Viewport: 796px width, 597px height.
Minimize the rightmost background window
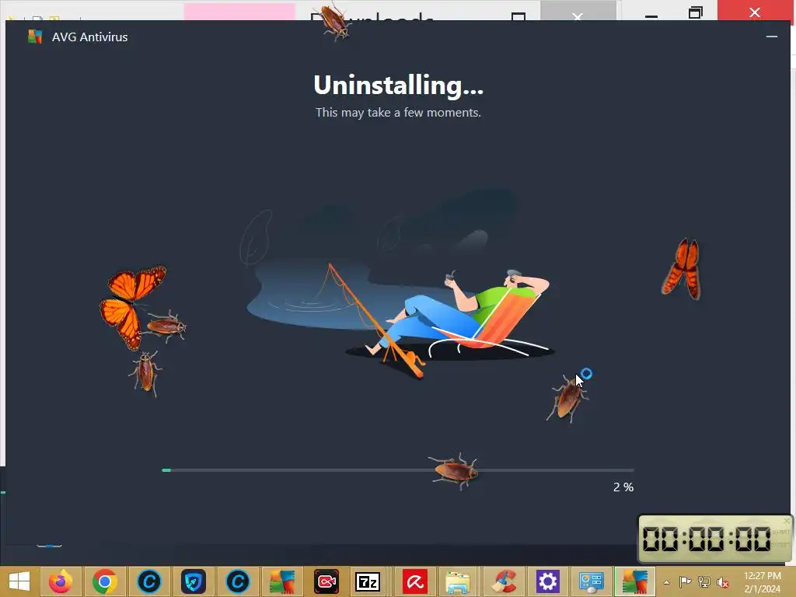[x=651, y=16]
